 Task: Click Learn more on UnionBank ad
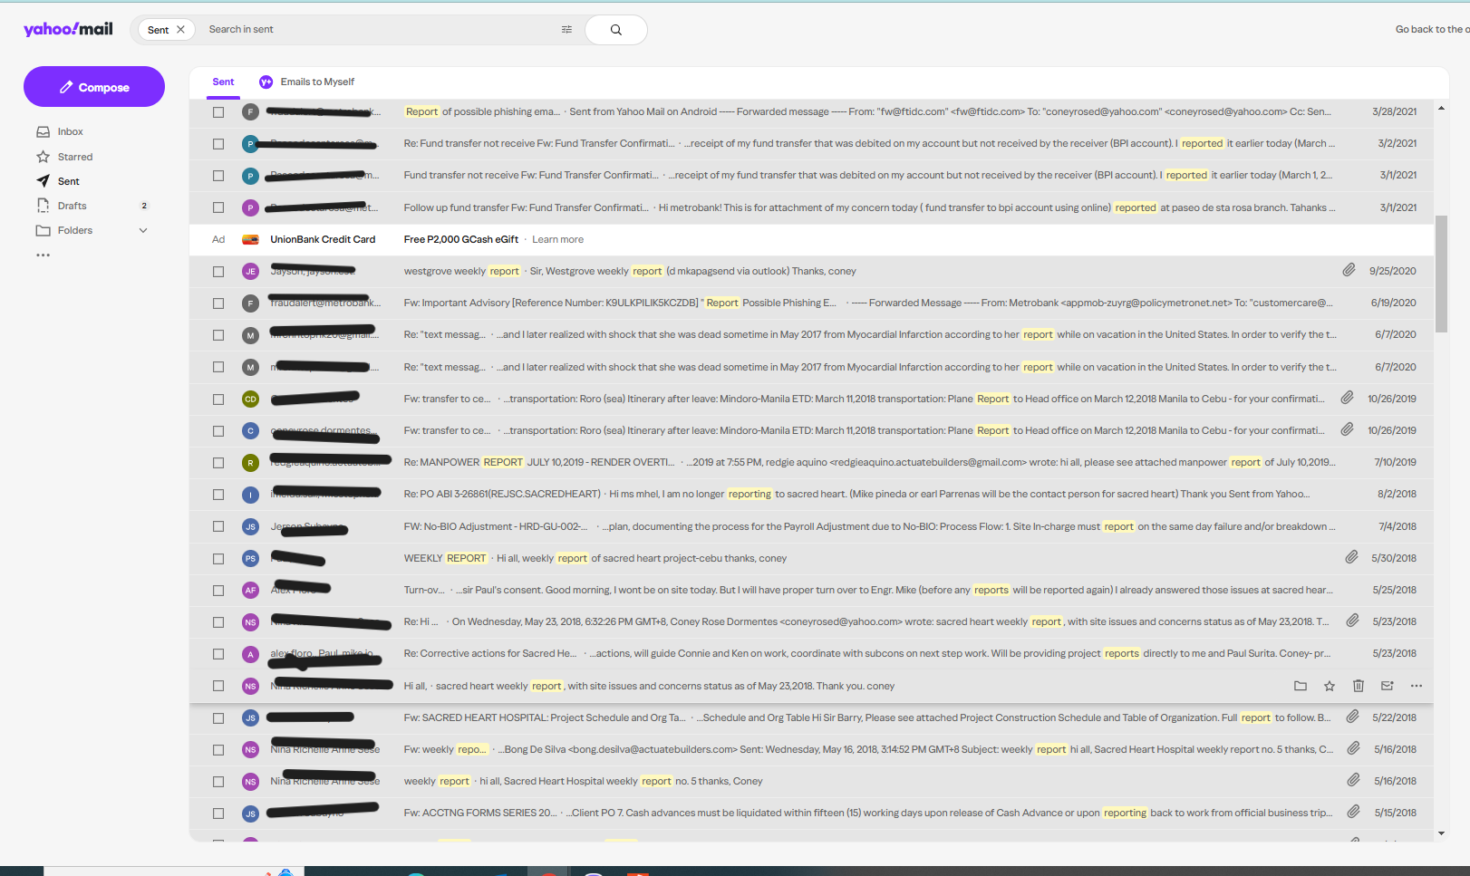[x=557, y=240]
